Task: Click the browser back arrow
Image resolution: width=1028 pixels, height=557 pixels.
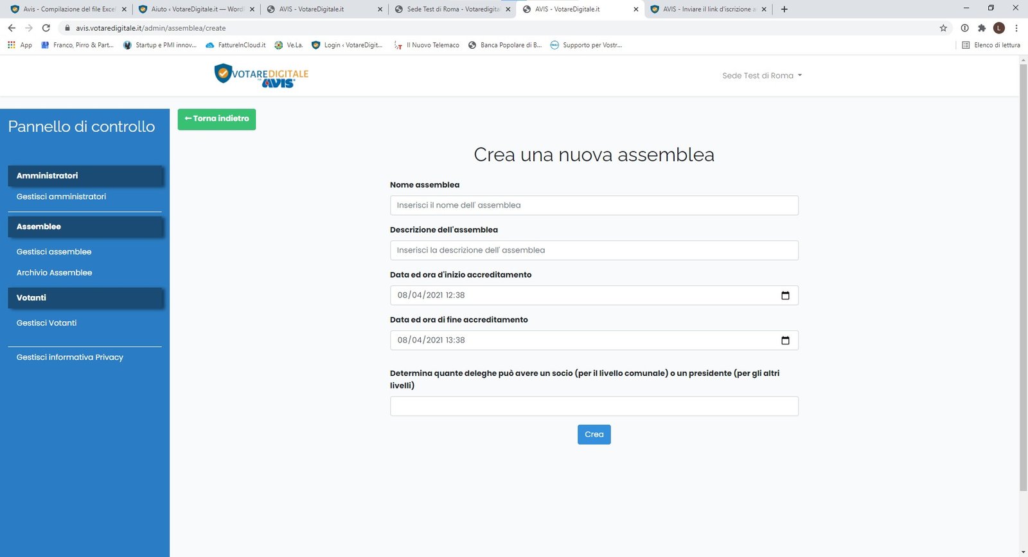Action: 12,28
